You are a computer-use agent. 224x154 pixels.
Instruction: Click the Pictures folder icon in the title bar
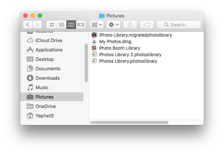point(102,16)
